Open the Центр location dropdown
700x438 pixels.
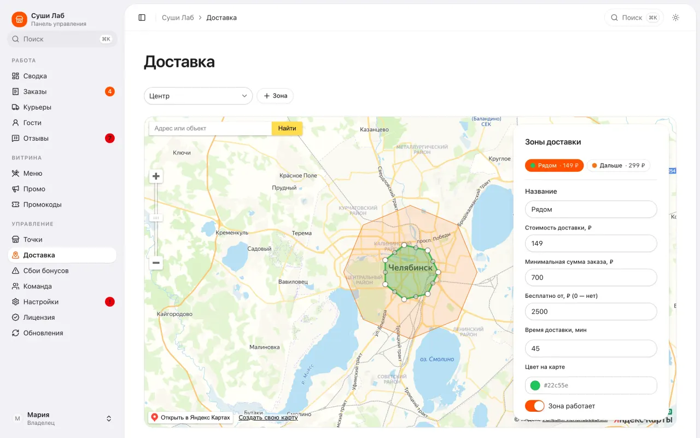click(198, 96)
